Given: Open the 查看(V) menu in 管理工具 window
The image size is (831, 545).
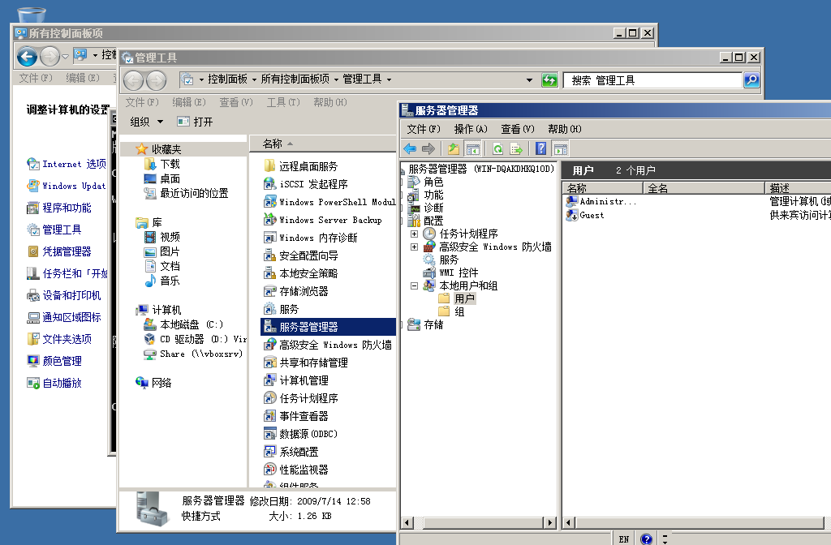Looking at the screenshot, I should click(236, 102).
